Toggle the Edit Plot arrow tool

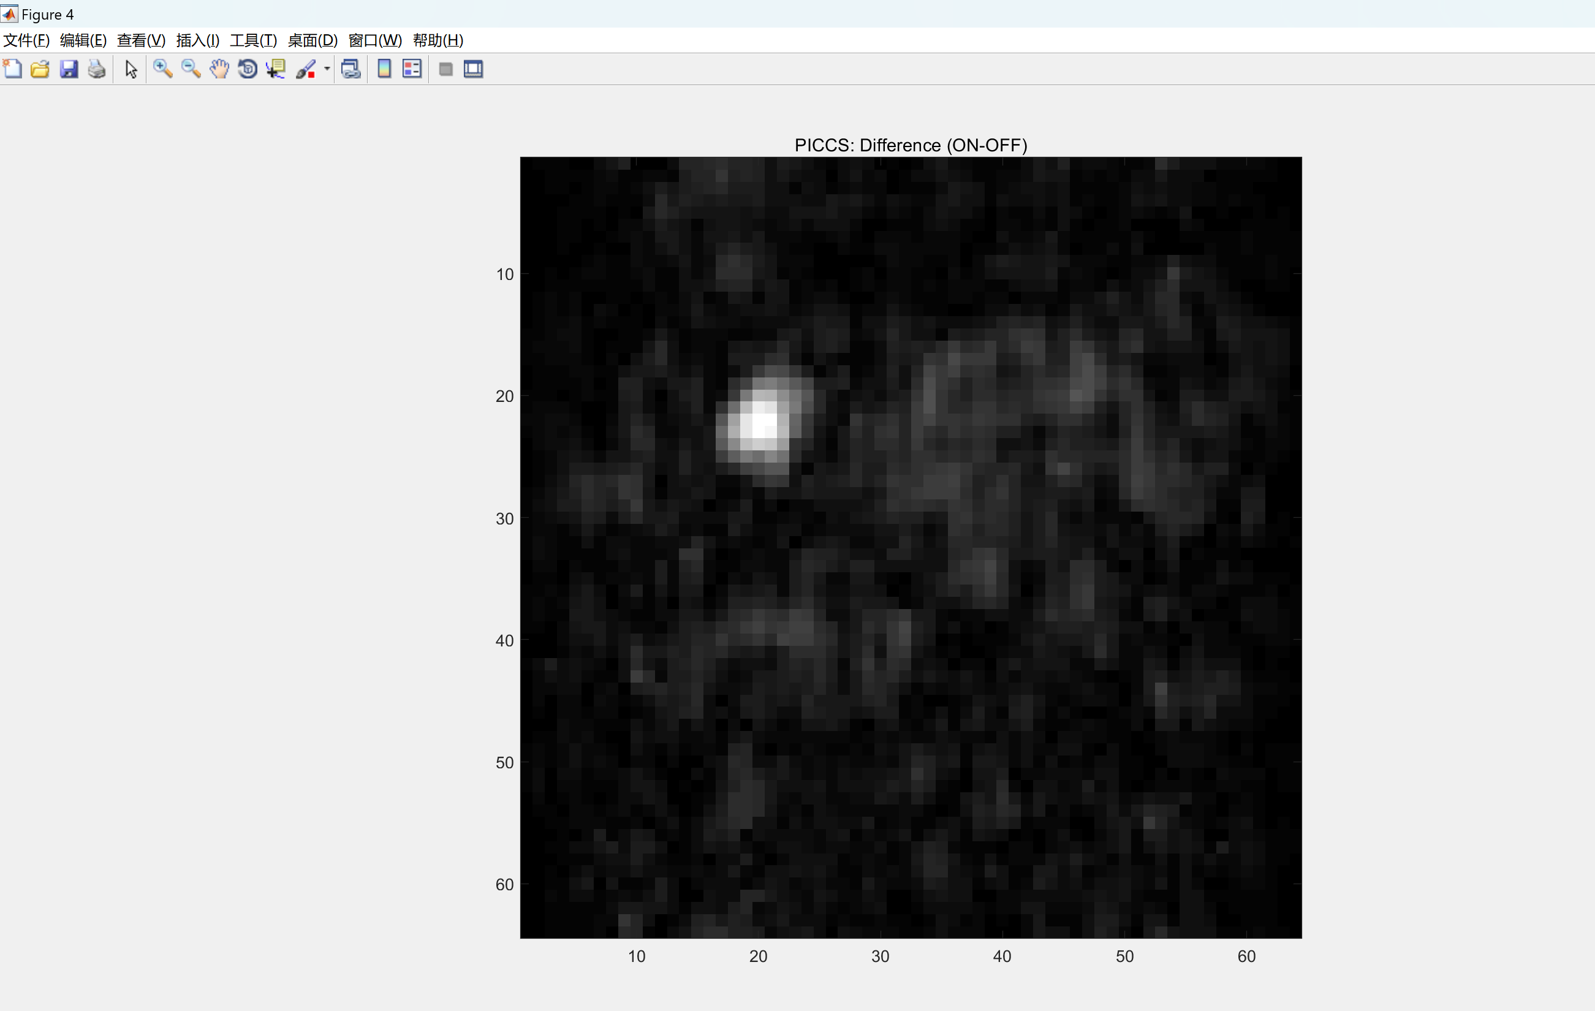click(x=131, y=69)
